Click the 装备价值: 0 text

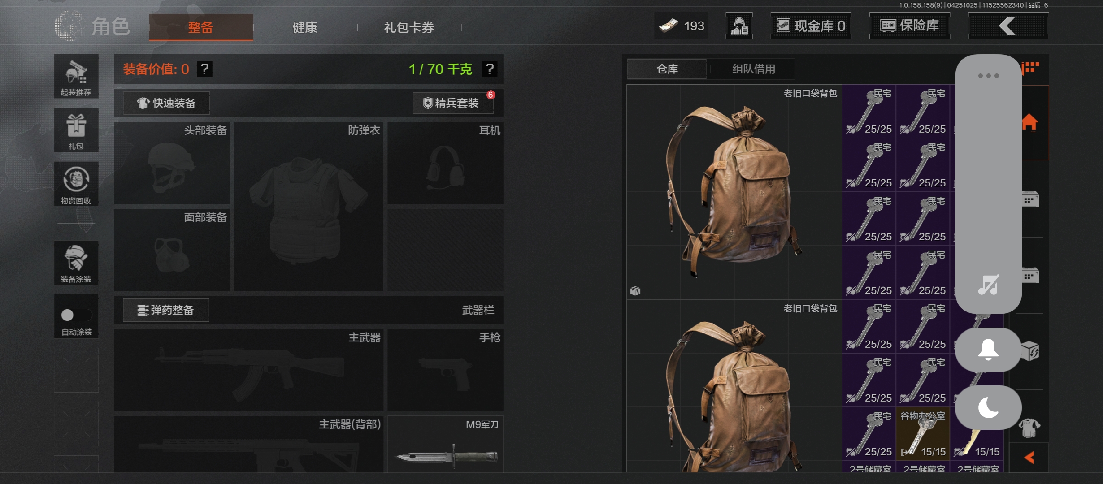click(x=156, y=69)
